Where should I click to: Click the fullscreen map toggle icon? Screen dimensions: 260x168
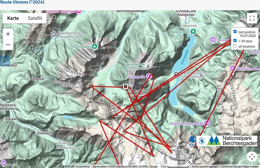click(x=252, y=18)
